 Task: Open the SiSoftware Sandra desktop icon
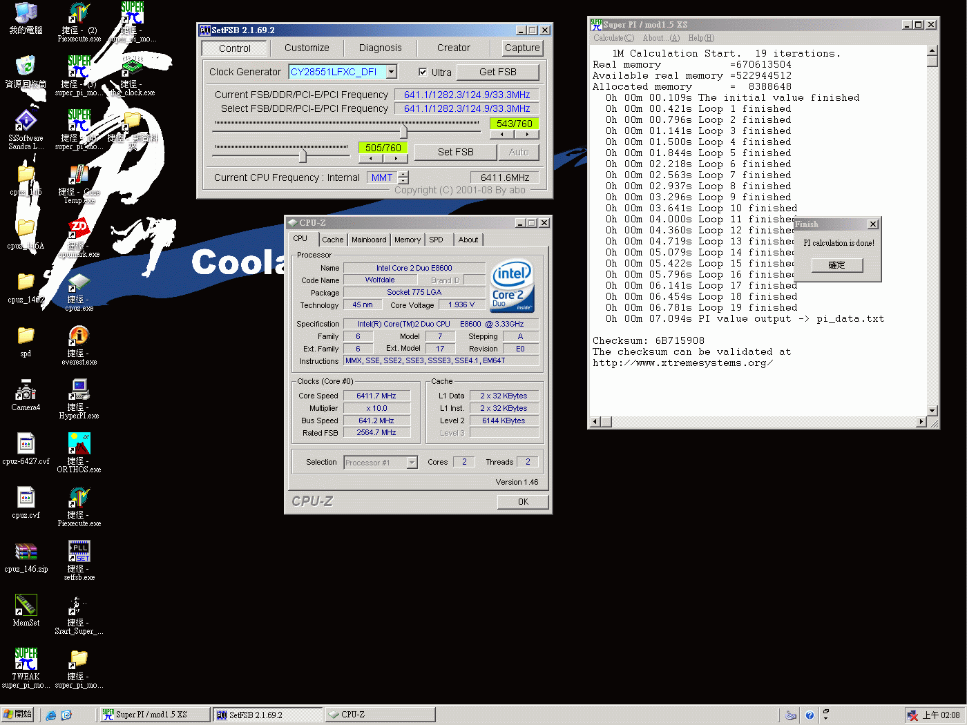pos(26,129)
